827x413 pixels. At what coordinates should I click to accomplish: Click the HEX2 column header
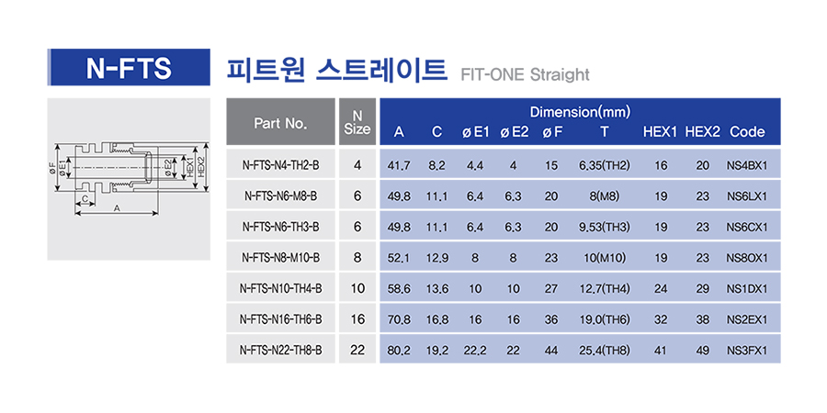703,132
